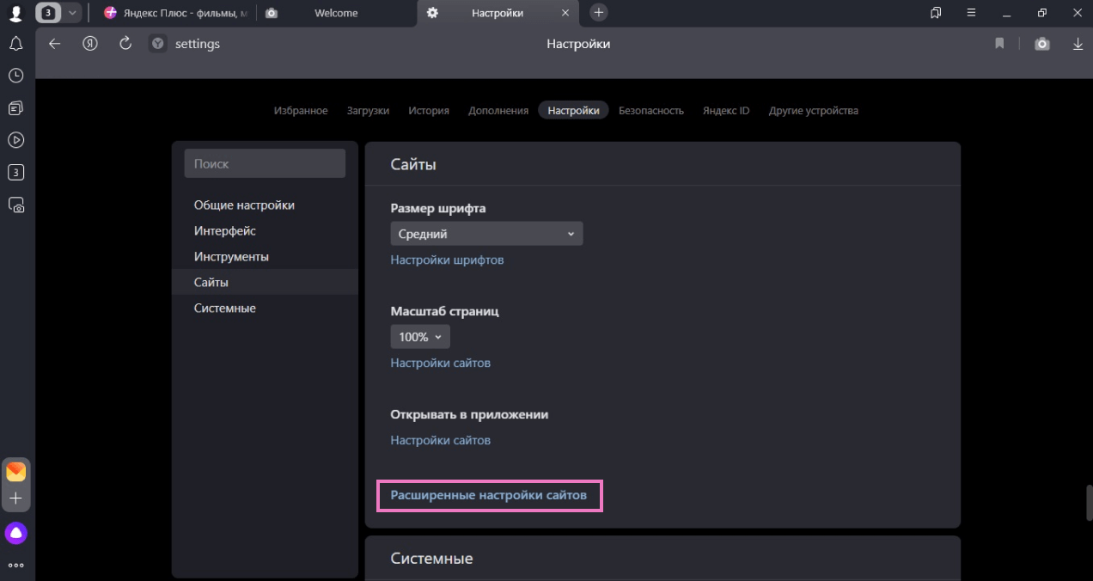Expand the font size dropdown
This screenshot has width=1093, height=581.
(486, 234)
